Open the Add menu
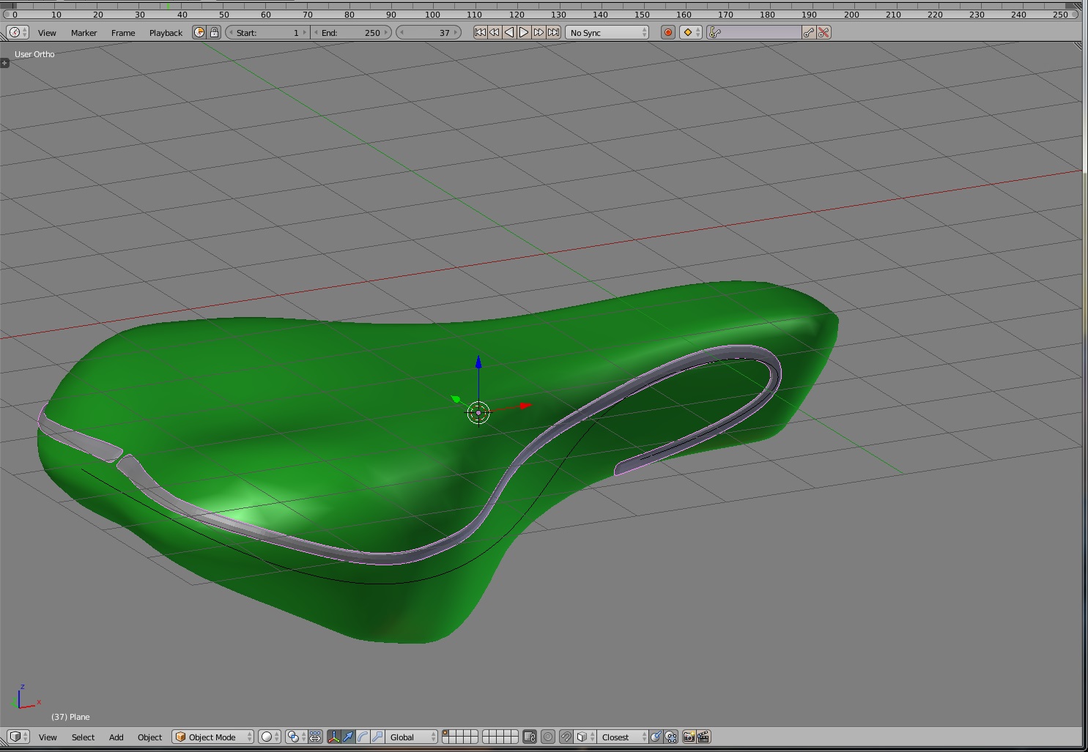 [116, 737]
